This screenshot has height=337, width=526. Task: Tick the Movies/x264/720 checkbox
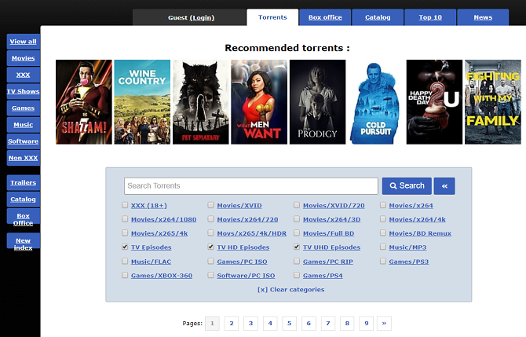point(210,219)
